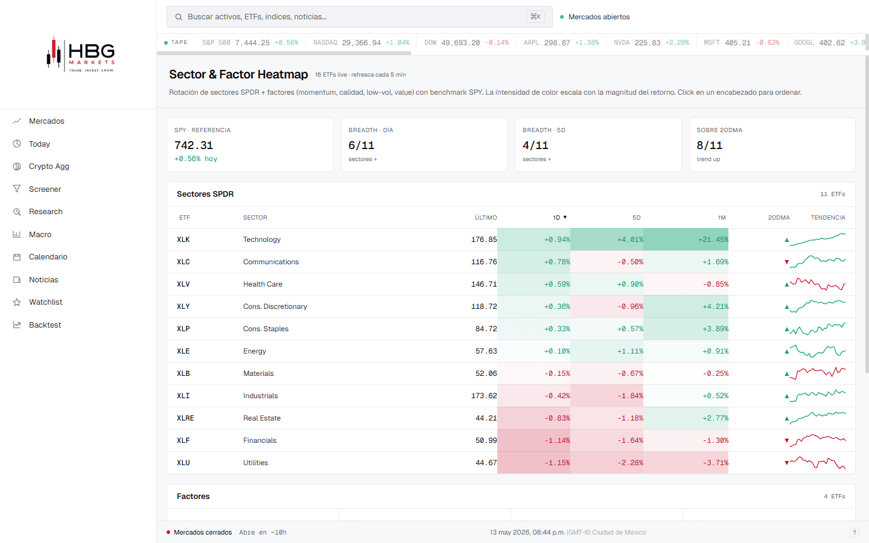Open the Macro bar-chart icon
869x543 pixels.
click(x=17, y=234)
